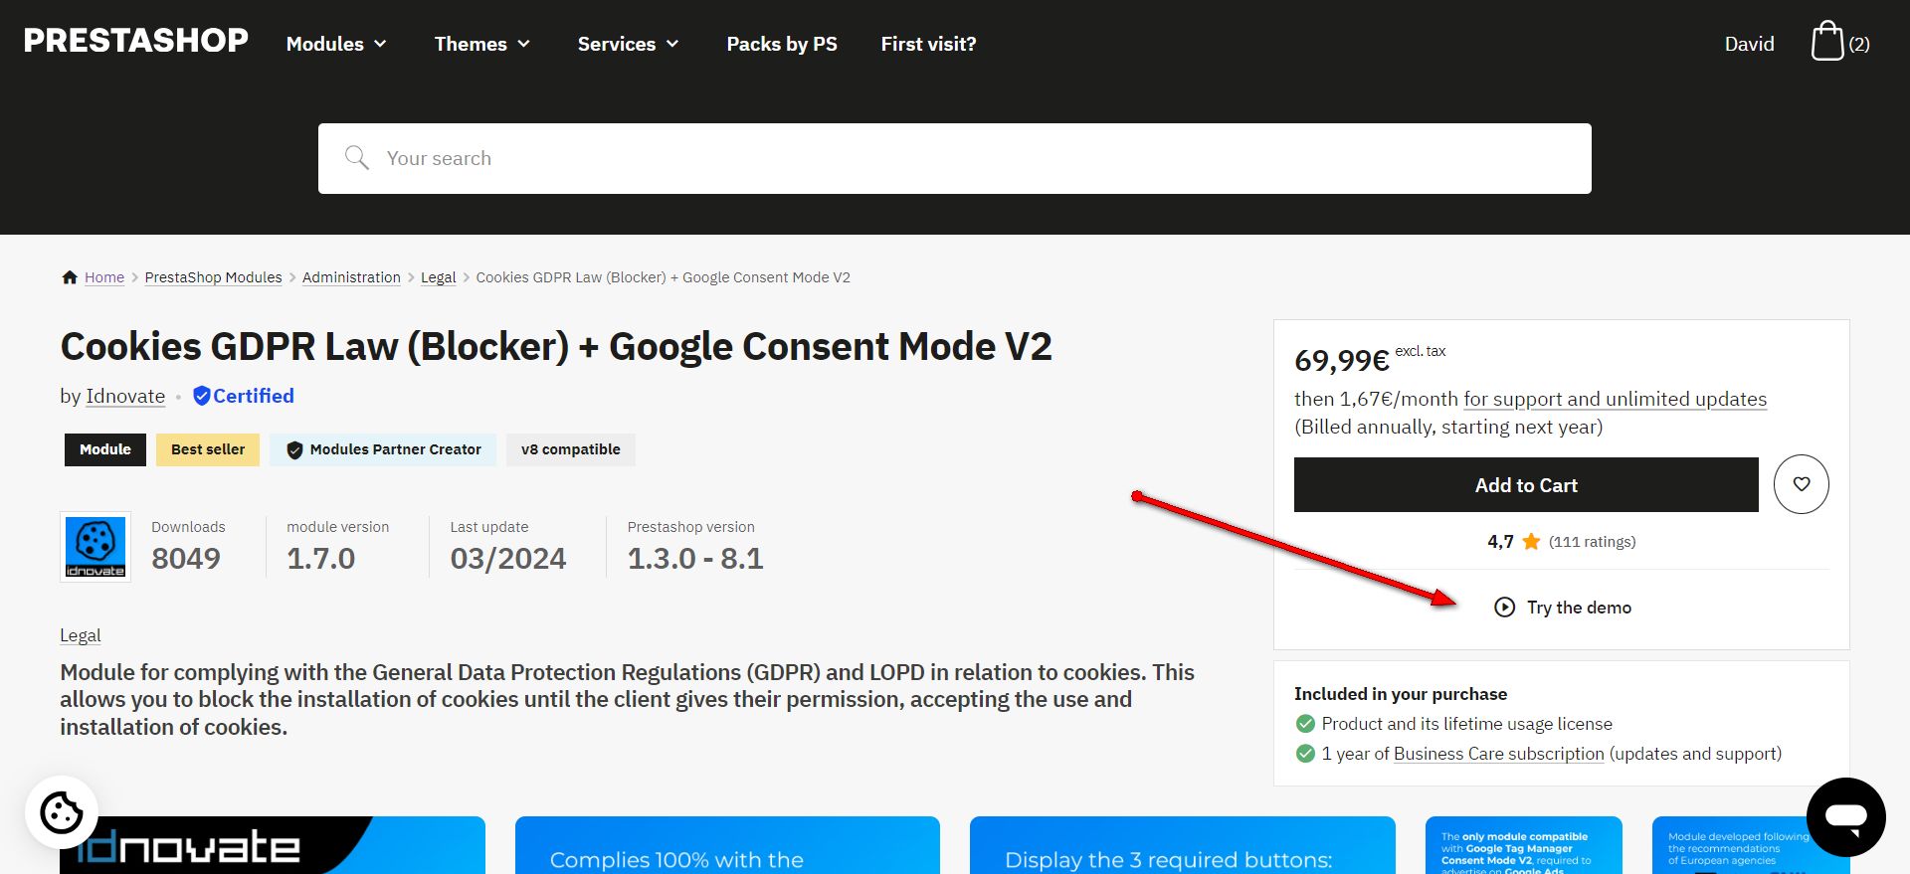Open the Business Care subscription link
Viewport: 1910px width, 874px height.
(x=1498, y=754)
